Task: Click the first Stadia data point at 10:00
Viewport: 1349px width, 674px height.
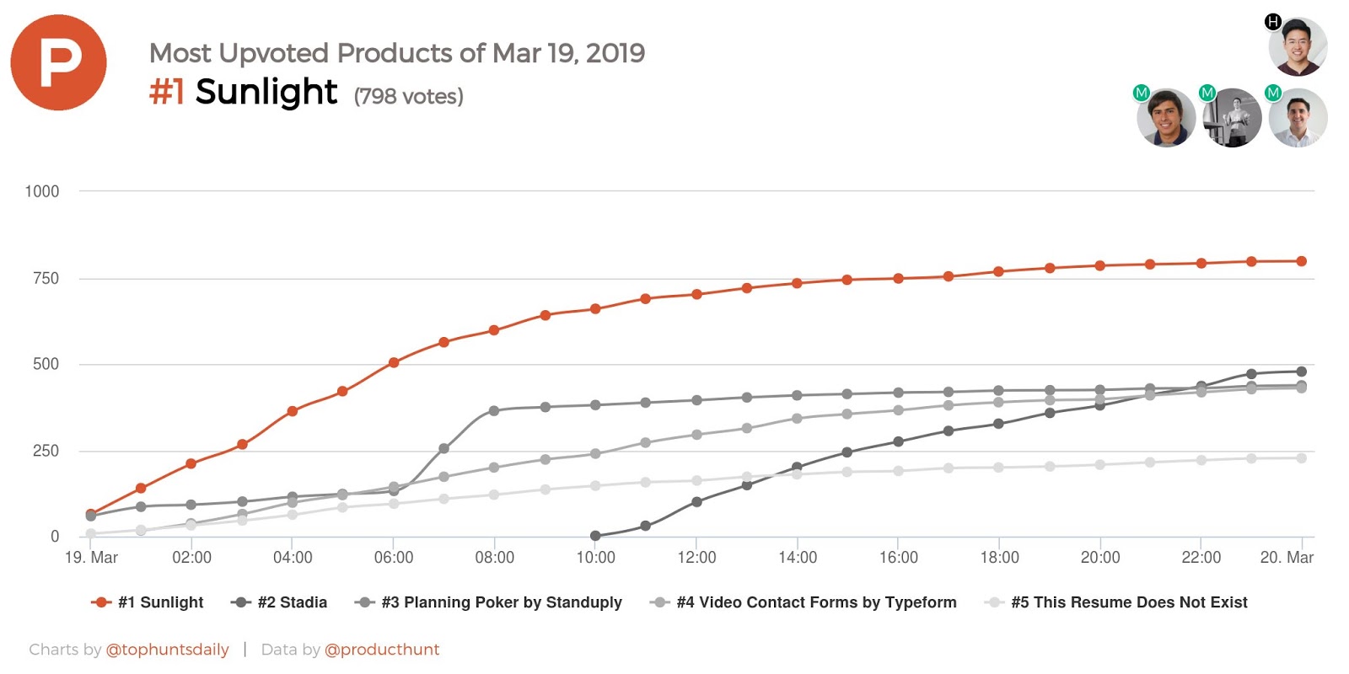Action: [595, 536]
